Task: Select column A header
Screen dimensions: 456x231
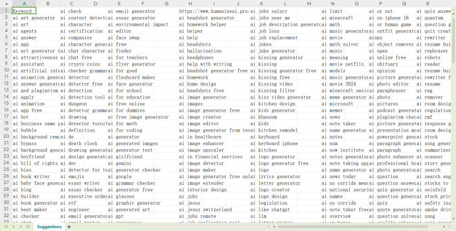Action: 24,4
